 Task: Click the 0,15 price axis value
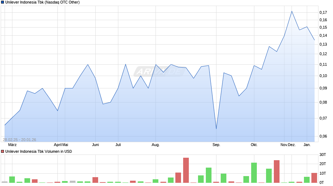323,27
